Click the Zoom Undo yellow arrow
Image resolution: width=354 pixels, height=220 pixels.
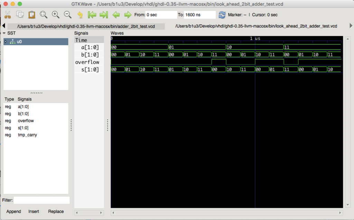coord(80,15)
